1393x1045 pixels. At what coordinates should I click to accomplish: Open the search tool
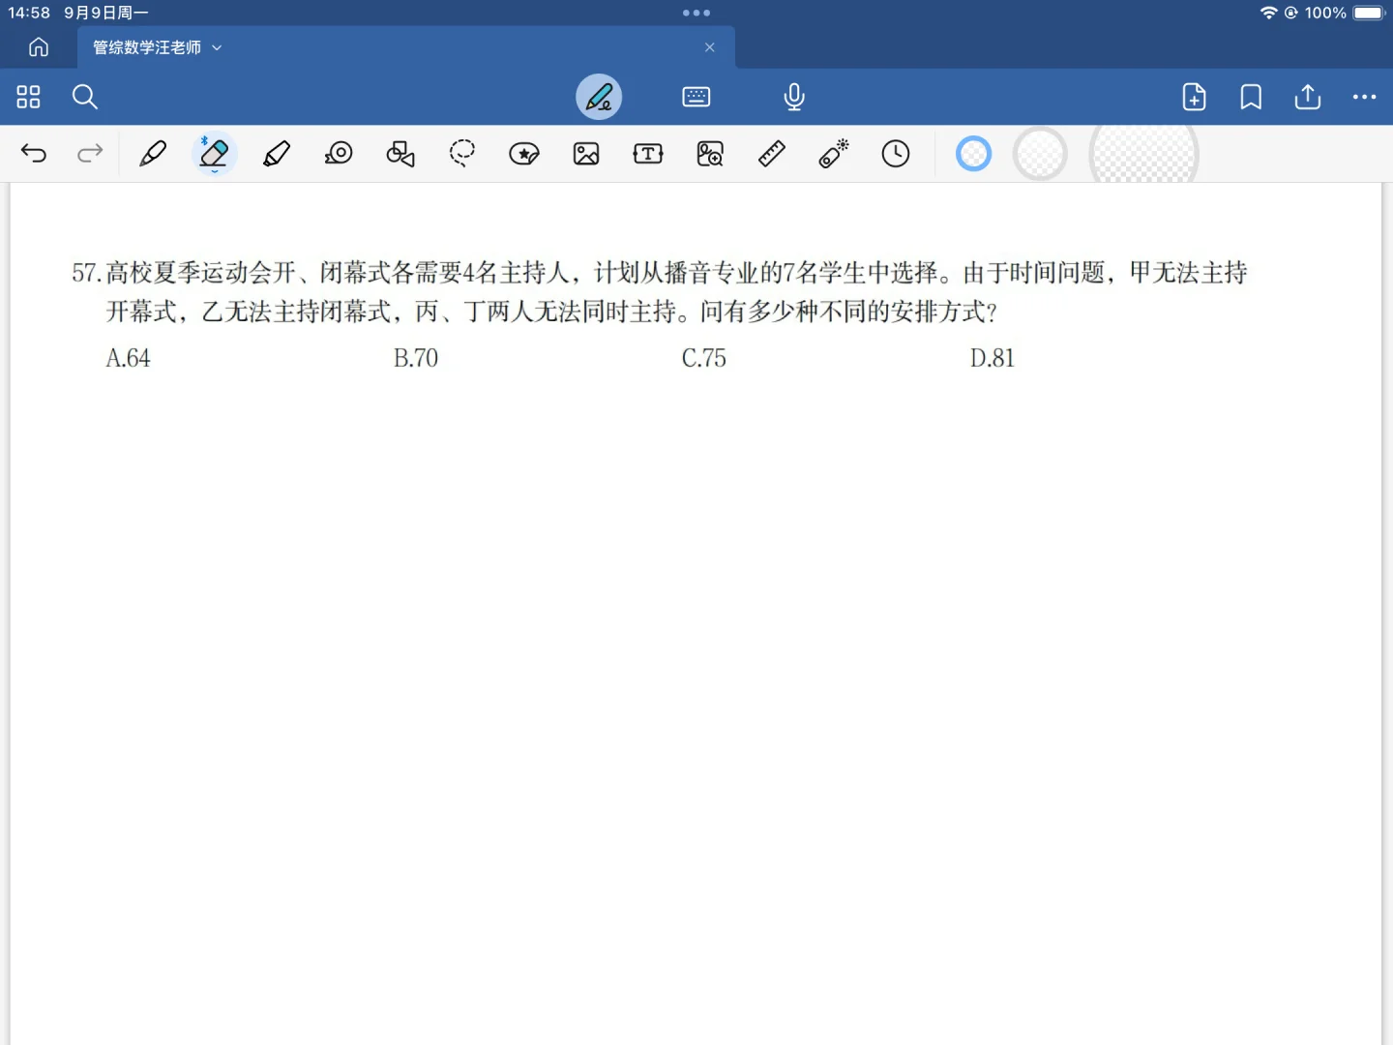click(x=85, y=97)
